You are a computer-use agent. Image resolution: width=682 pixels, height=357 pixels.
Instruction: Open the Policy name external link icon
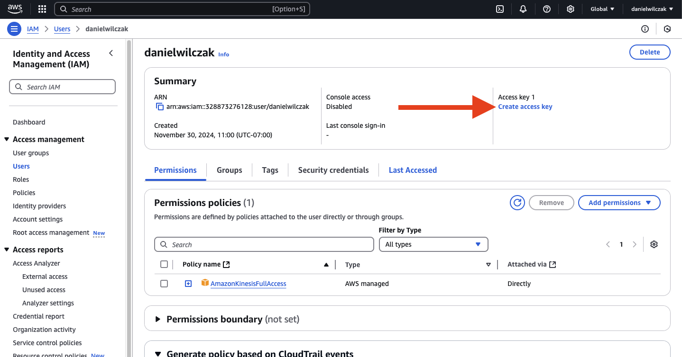(226, 265)
